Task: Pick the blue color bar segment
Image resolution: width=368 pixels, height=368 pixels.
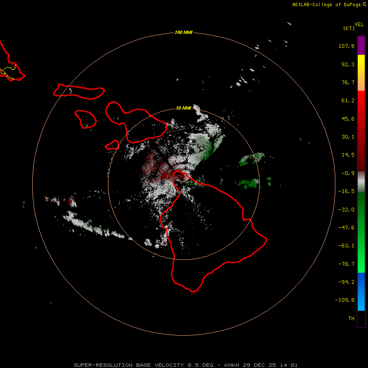Action: [361, 292]
